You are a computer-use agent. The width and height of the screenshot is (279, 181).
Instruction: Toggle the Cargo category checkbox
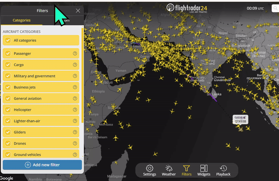pyautogui.click(x=8, y=65)
